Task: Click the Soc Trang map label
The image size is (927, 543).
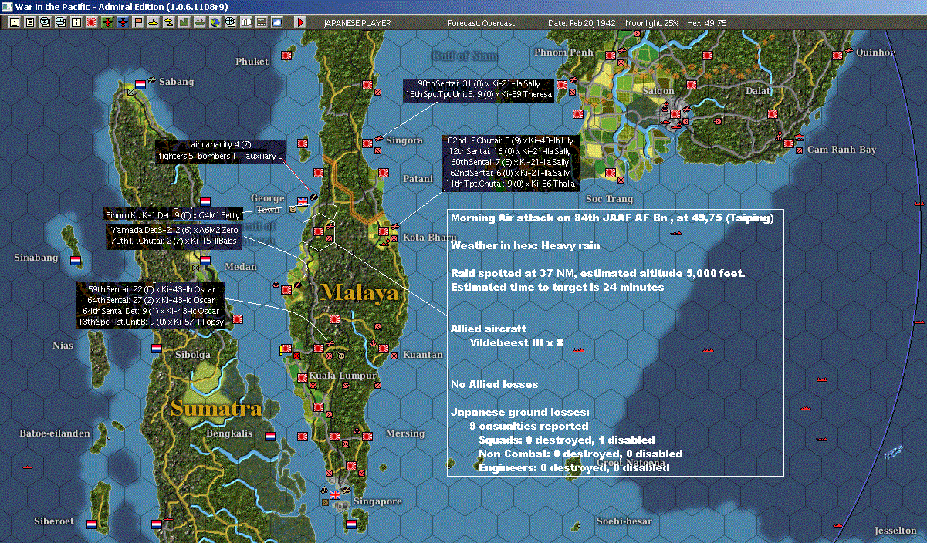Action: pos(609,199)
